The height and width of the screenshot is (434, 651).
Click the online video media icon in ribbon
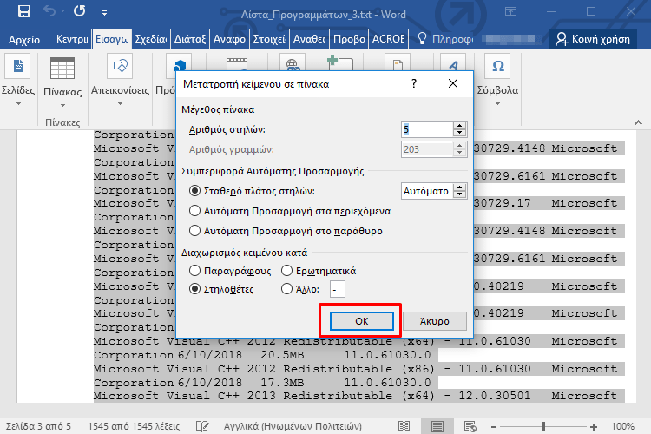pos(237,63)
